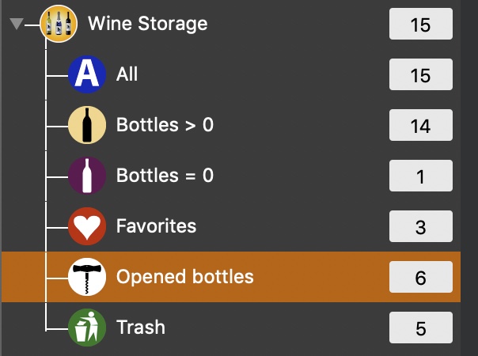
Task: Select the Bottles = 0 entry
Action: tap(165, 176)
